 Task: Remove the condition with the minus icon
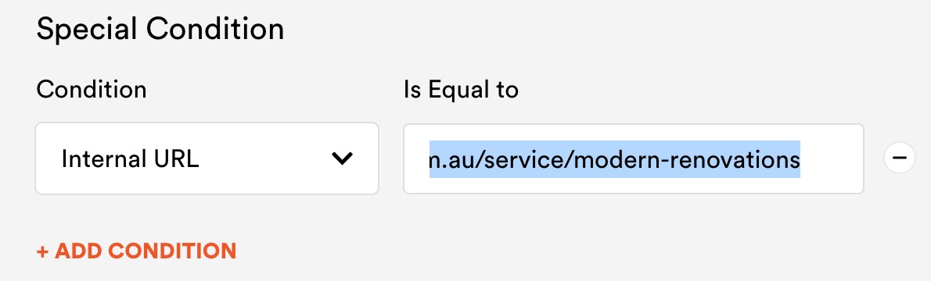click(x=900, y=158)
